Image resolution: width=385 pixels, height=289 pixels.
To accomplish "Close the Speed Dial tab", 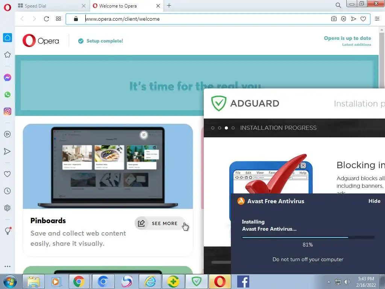I will pos(83,6).
